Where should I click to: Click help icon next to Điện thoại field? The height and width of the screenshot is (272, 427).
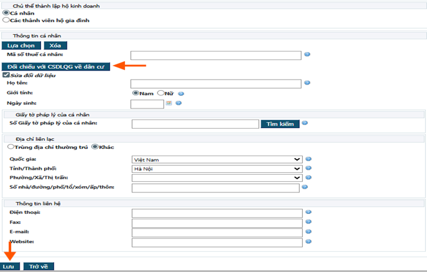(x=308, y=213)
